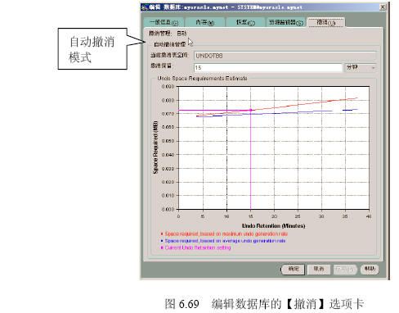This screenshot has width=399, height=313.
Task: Select the 资源监视器(S) tab
Action: [x=286, y=22]
